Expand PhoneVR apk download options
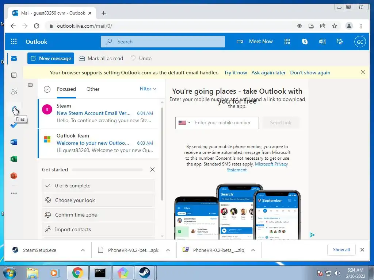The width and height of the screenshot is (374, 280). (168, 250)
